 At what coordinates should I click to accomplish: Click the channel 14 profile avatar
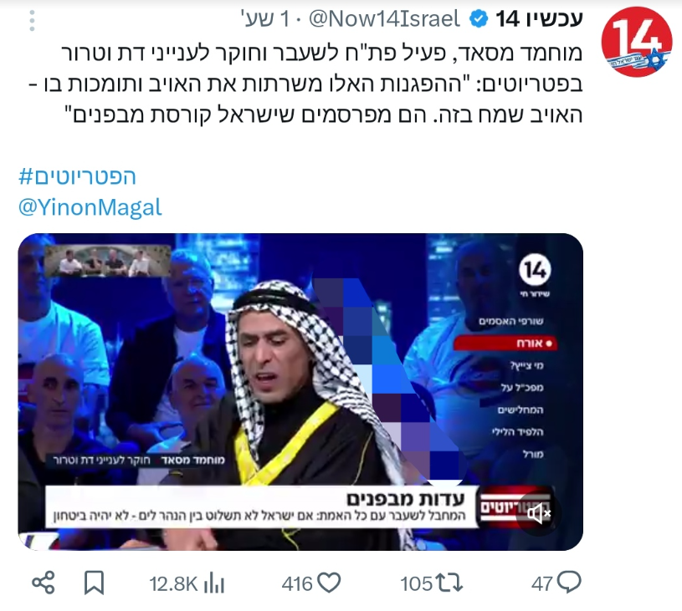637,42
